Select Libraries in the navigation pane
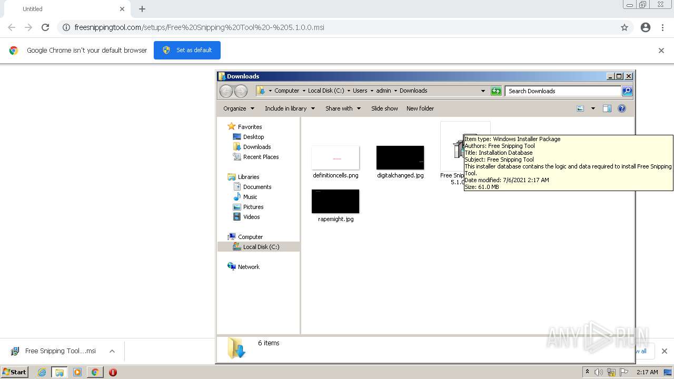 click(249, 177)
